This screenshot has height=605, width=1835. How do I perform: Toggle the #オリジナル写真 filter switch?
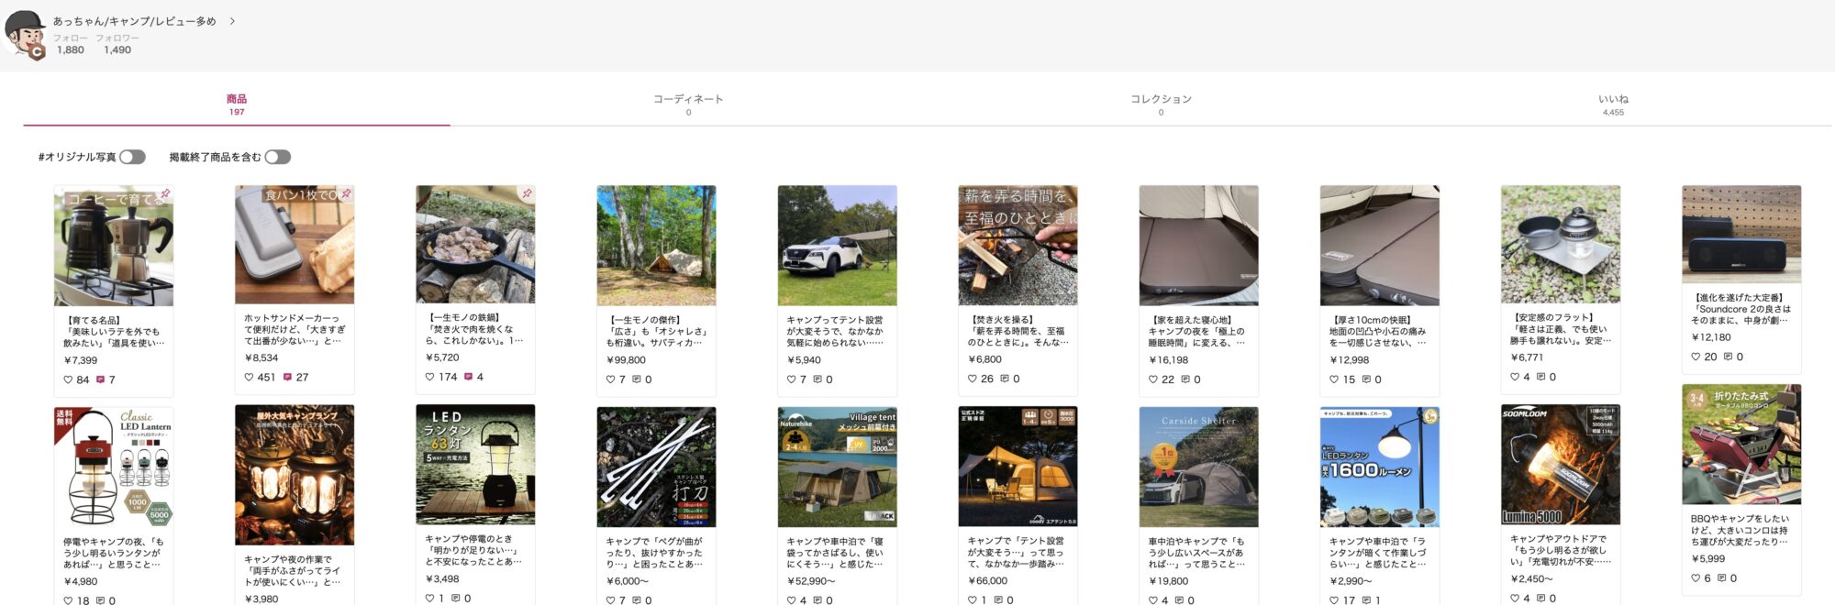point(132,157)
